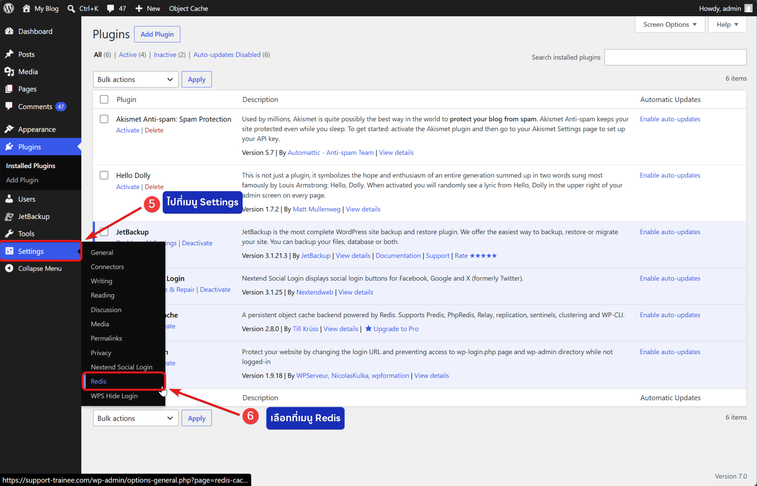Viewport: 757px width, 486px height.
Task: Click the Users person icon
Action: (9, 199)
